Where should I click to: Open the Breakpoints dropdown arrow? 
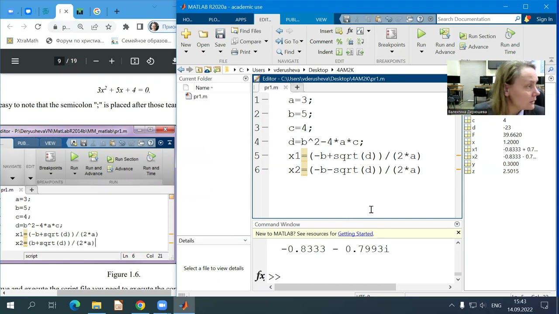(391, 52)
